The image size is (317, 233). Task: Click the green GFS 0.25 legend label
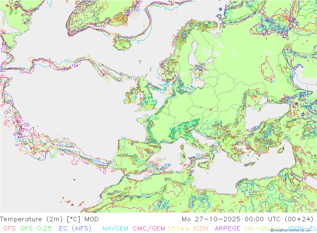pos(36,228)
